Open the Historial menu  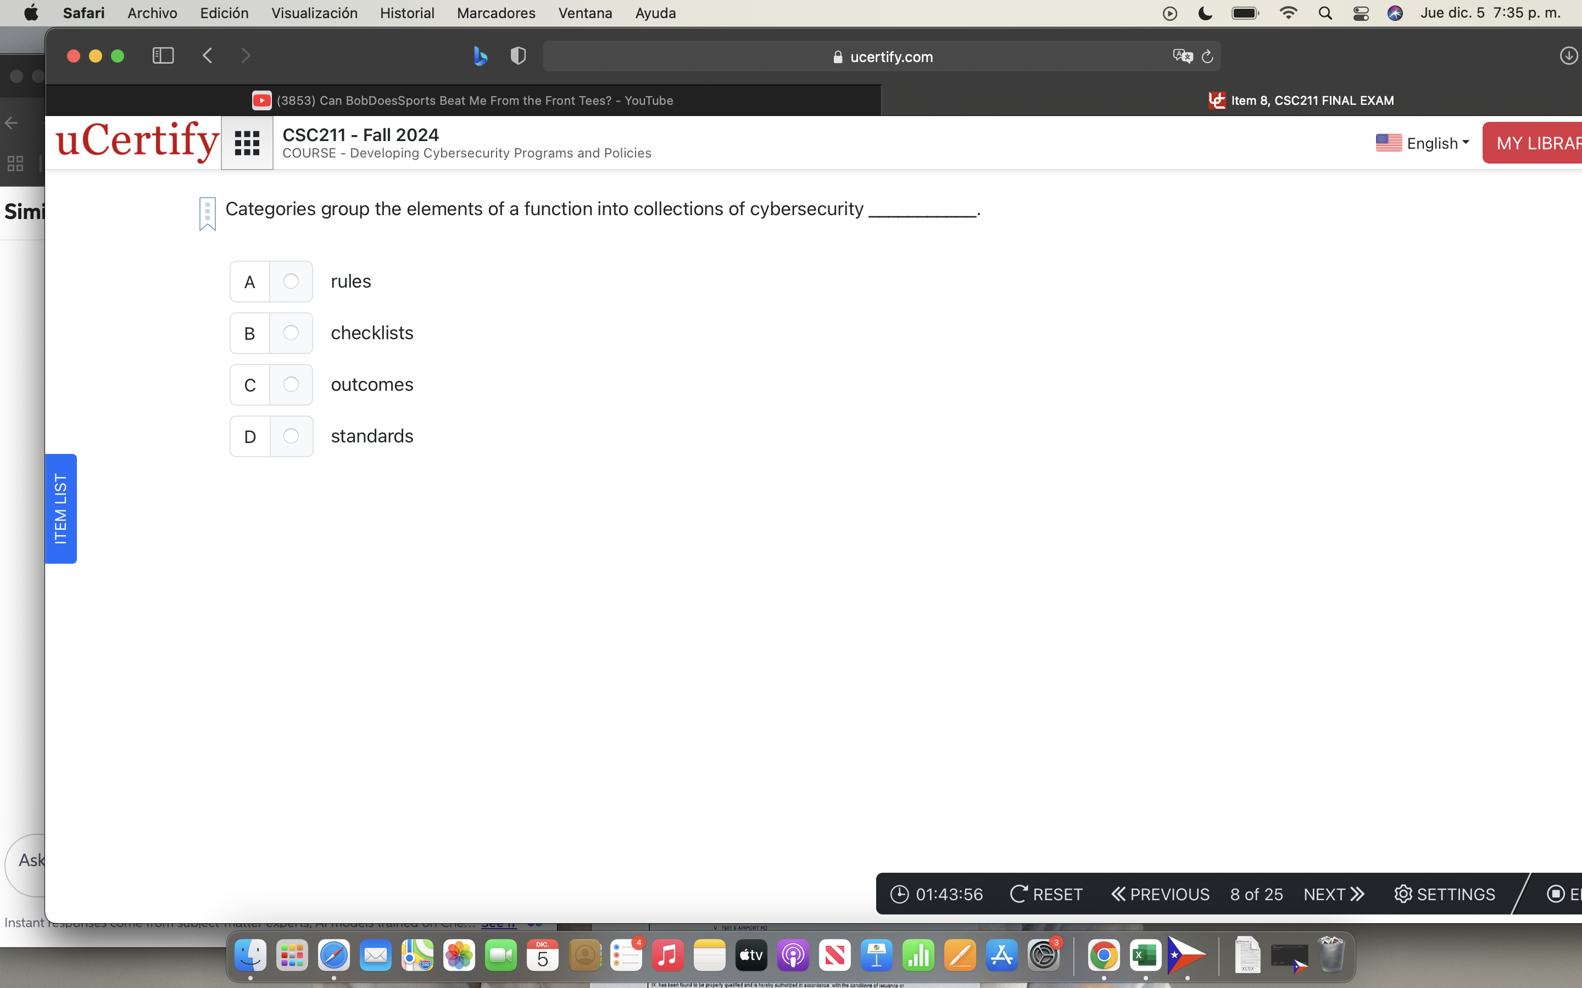click(407, 13)
